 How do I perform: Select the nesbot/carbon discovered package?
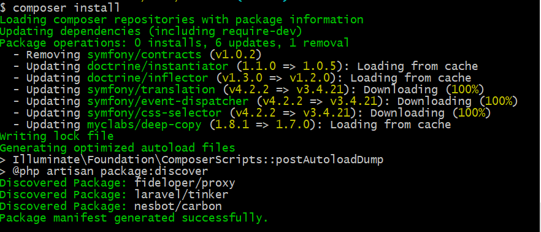[178, 206]
